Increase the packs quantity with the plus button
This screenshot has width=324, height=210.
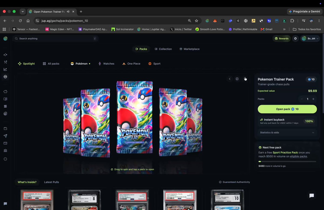[313, 99]
